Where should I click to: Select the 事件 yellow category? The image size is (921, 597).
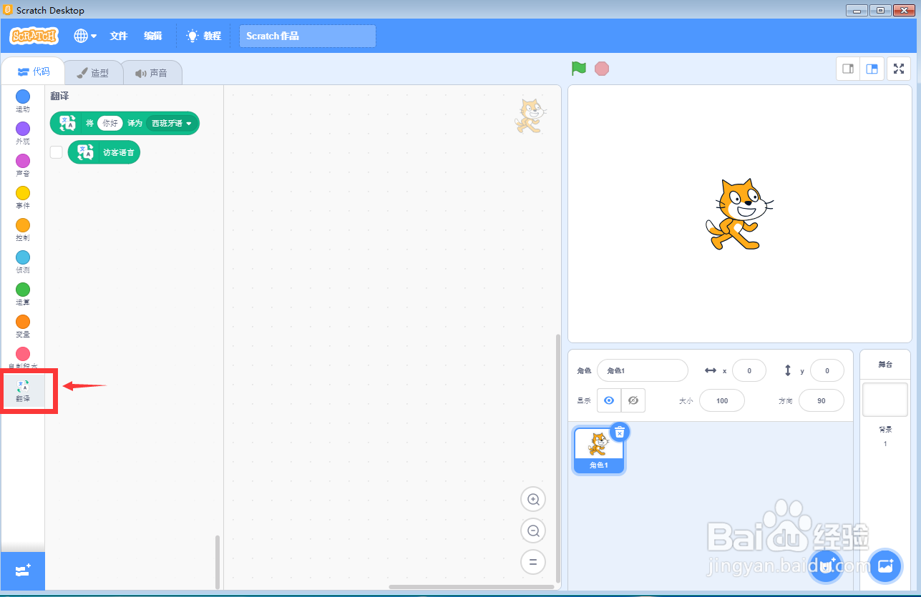coord(23,197)
